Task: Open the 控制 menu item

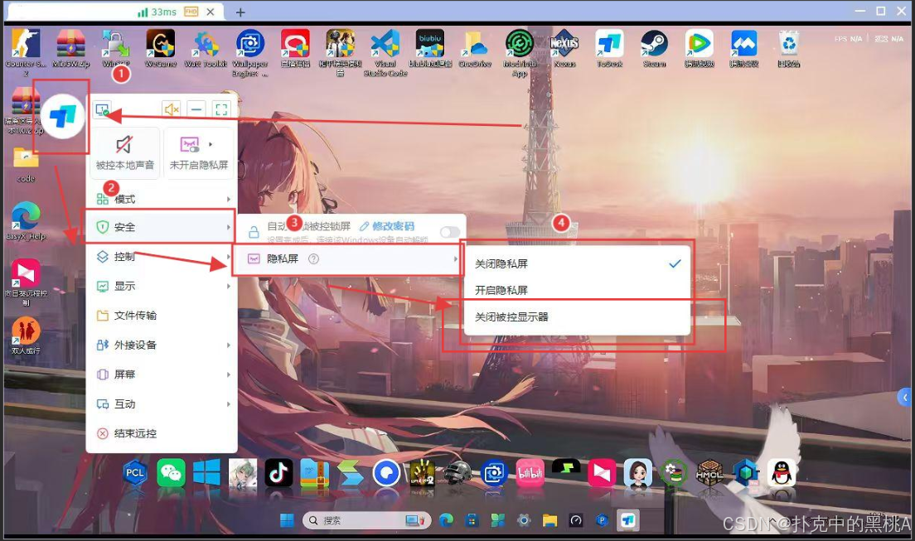Action: [162, 256]
